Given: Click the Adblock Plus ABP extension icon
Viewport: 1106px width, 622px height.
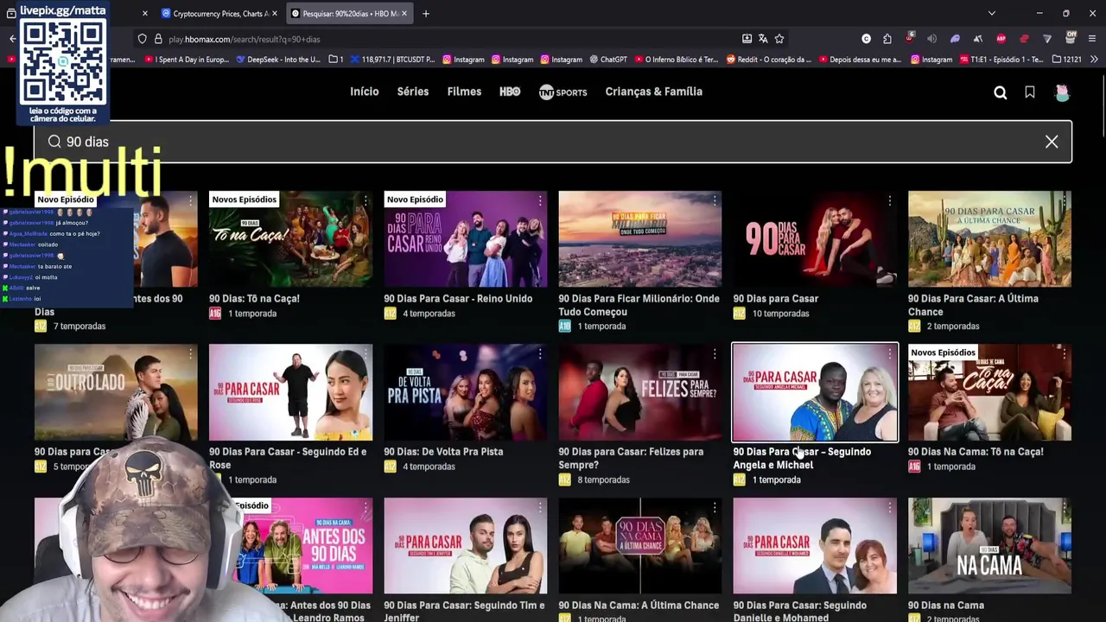Looking at the screenshot, I should coord(1001,39).
